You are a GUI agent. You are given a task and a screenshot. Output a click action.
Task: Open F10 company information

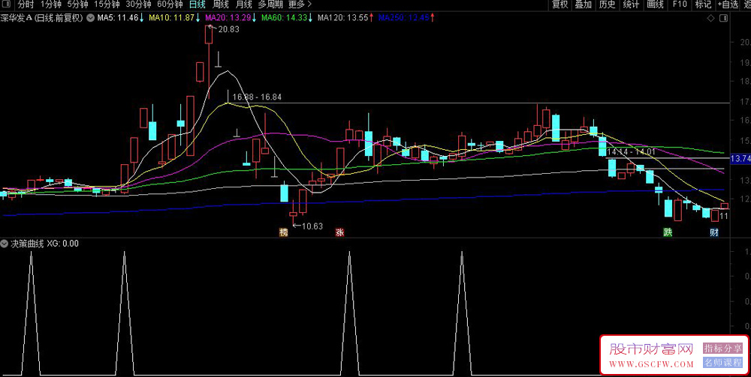coord(680,4)
